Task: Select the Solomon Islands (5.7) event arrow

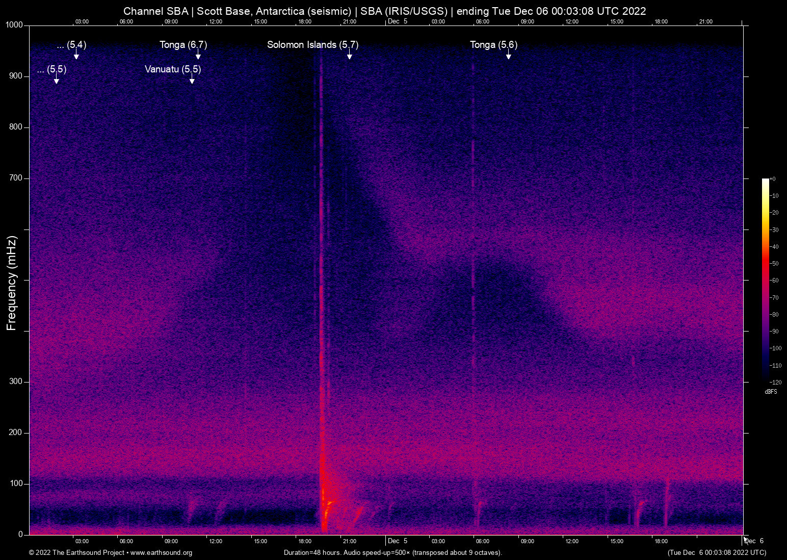Action: (x=349, y=56)
